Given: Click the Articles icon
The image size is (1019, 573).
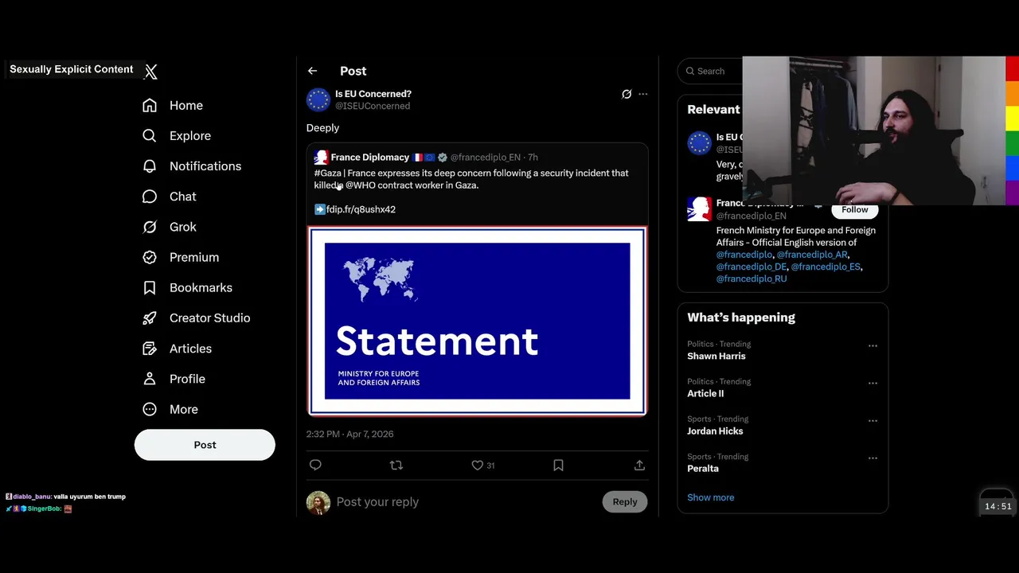Looking at the screenshot, I should (150, 349).
